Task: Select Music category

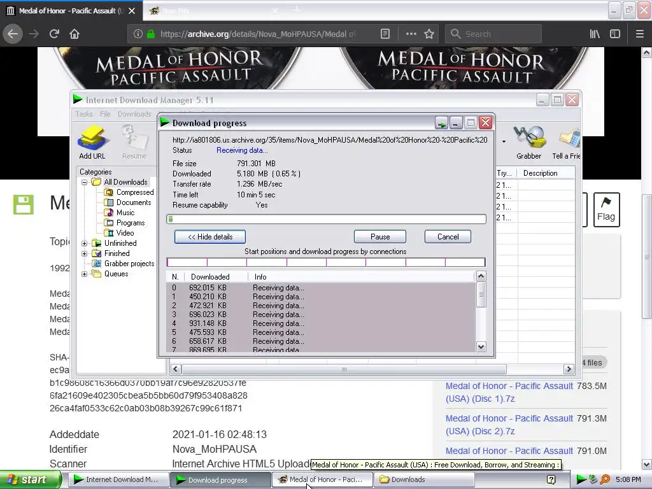Action: coord(120,213)
